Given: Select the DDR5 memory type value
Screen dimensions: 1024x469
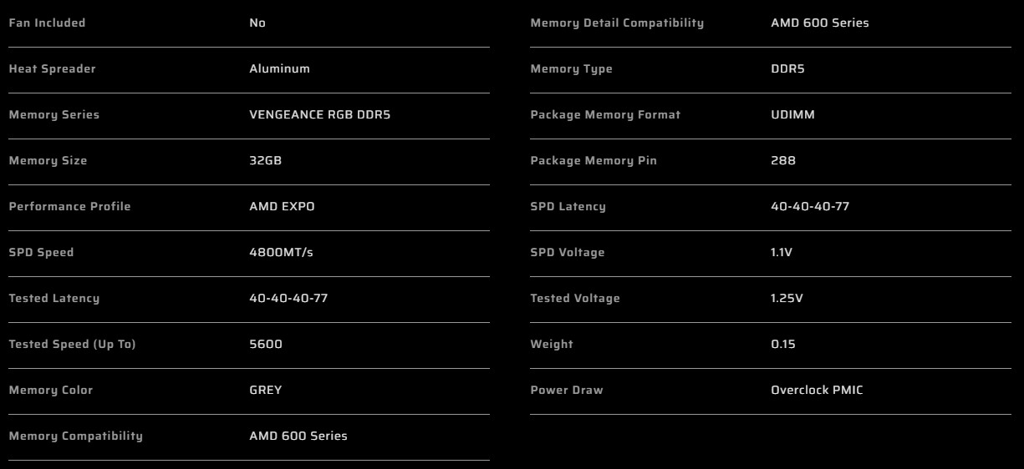Looking at the screenshot, I should [x=787, y=69].
